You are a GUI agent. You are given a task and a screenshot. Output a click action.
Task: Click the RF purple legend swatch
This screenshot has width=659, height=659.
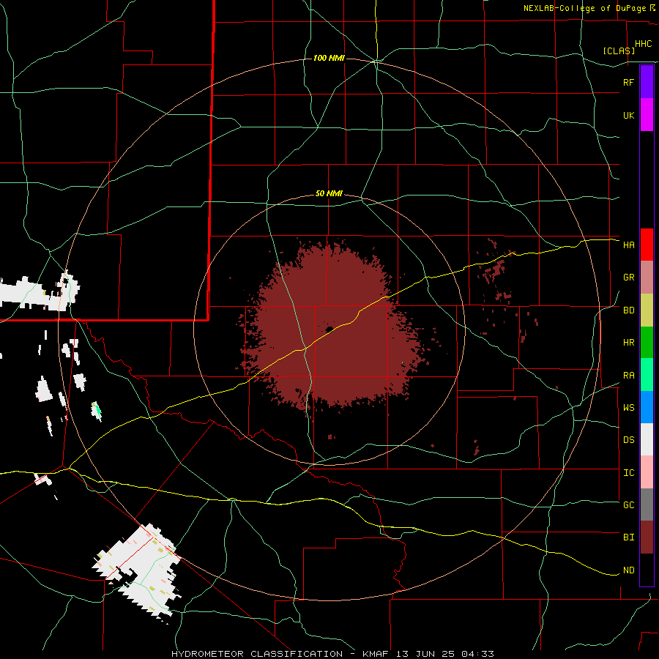click(x=647, y=81)
